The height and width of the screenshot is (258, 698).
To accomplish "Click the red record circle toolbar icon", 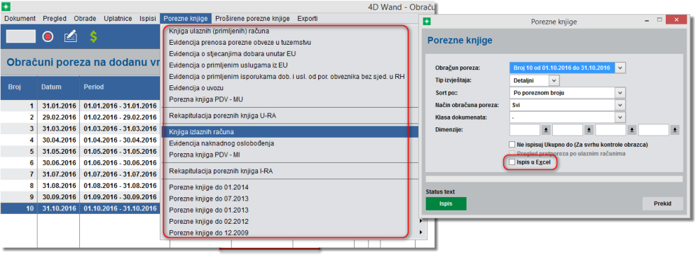I will (48, 37).
